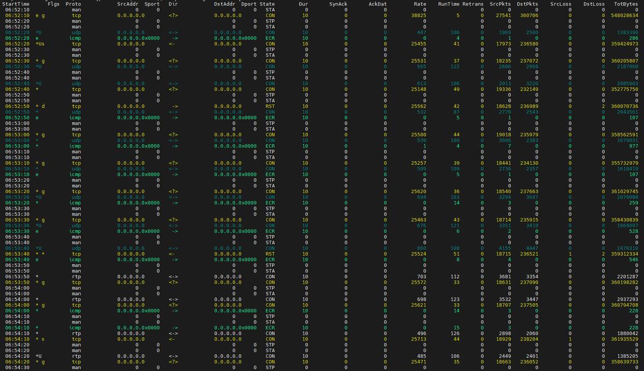Image resolution: width=644 pixels, height=371 pixels.
Task: Select the TotBytes value 361935529
Action: 624,339
